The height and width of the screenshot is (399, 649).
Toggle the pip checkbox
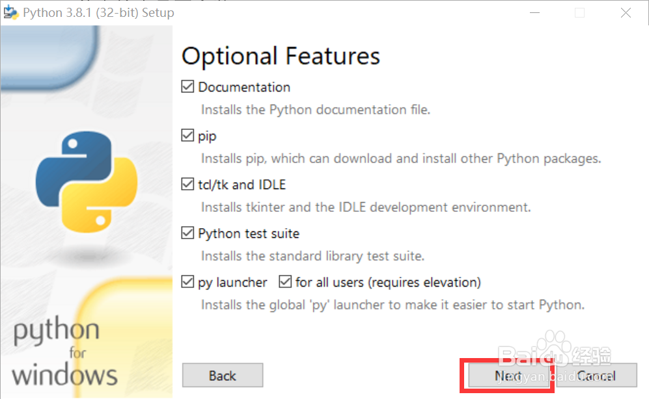tap(187, 135)
